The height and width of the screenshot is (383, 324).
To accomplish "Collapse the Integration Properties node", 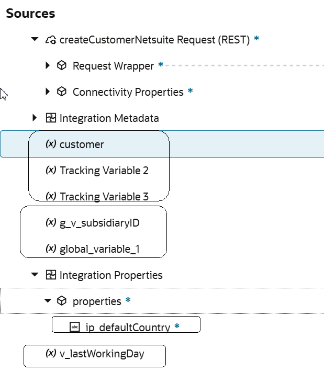I will click(35, 275).
